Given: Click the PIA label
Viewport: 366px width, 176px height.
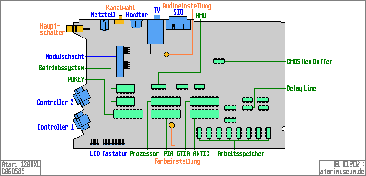Looking at the screenshot, I should [x=168, y=153].
